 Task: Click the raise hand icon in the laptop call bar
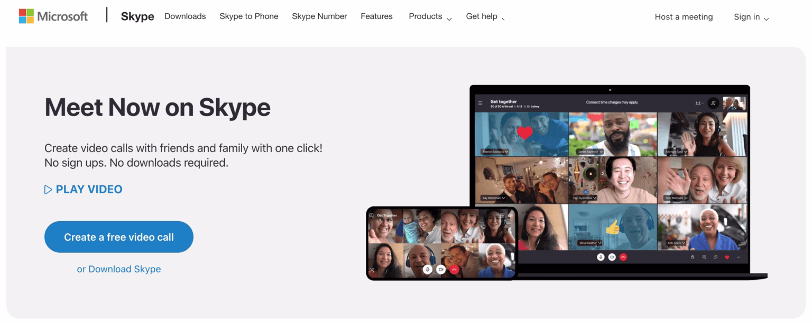coord(693,257)
